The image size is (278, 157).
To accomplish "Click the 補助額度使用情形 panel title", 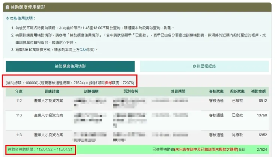I will tap(28, 7).
